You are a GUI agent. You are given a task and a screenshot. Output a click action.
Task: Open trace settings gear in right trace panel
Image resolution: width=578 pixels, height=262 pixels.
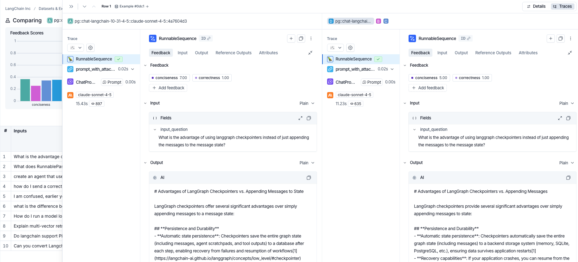click(350, 48)
